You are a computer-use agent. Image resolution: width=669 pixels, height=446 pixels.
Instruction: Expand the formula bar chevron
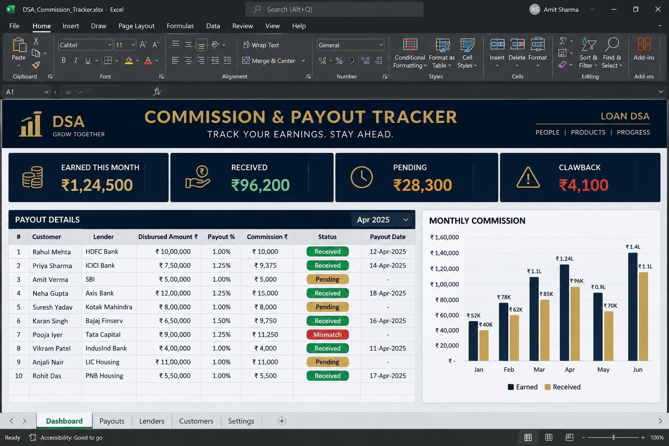[x=661, y=92]
